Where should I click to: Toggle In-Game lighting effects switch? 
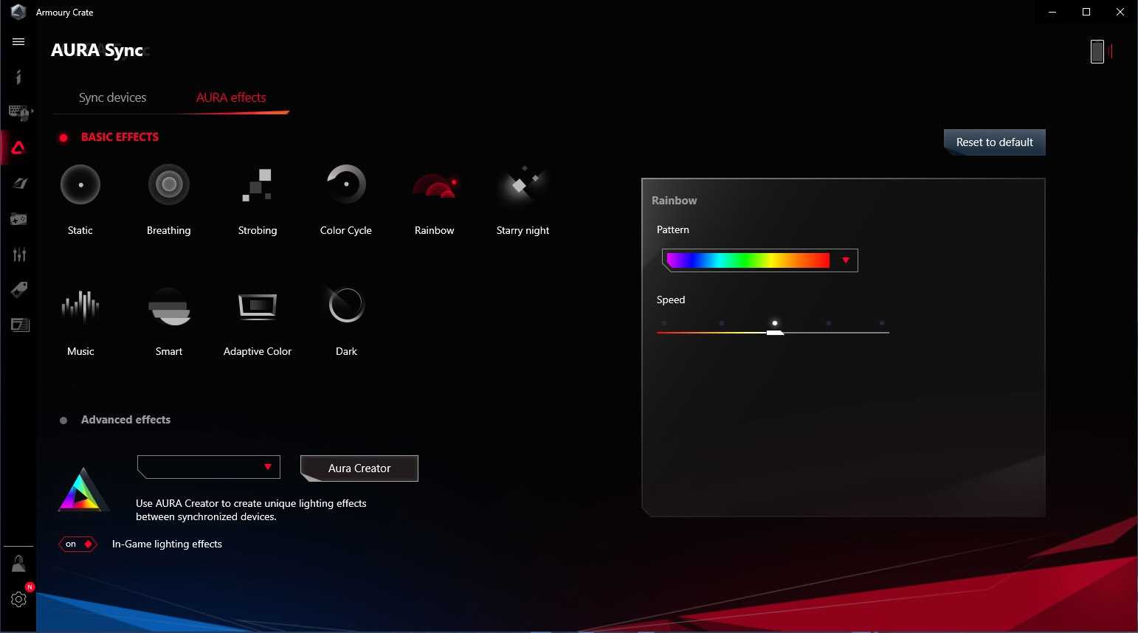point(77,544)
